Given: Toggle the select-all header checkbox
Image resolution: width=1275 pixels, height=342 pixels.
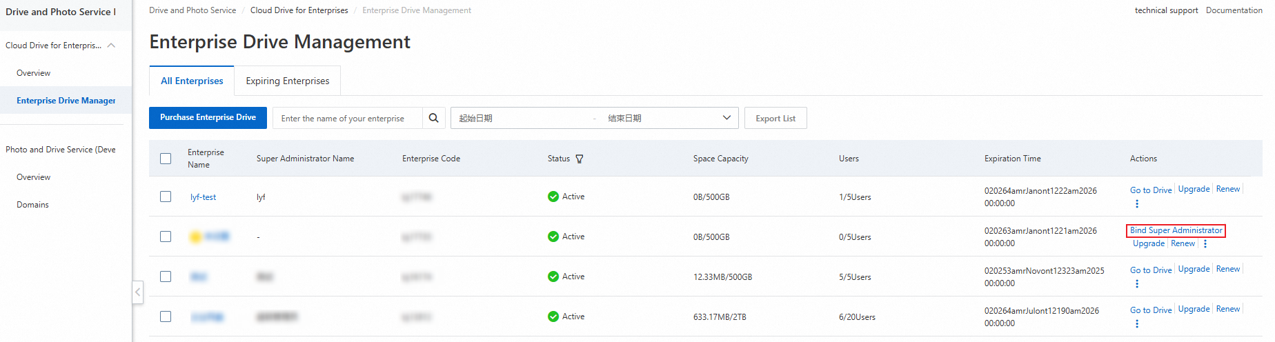Looking at the screenshot, I should 166,159.
